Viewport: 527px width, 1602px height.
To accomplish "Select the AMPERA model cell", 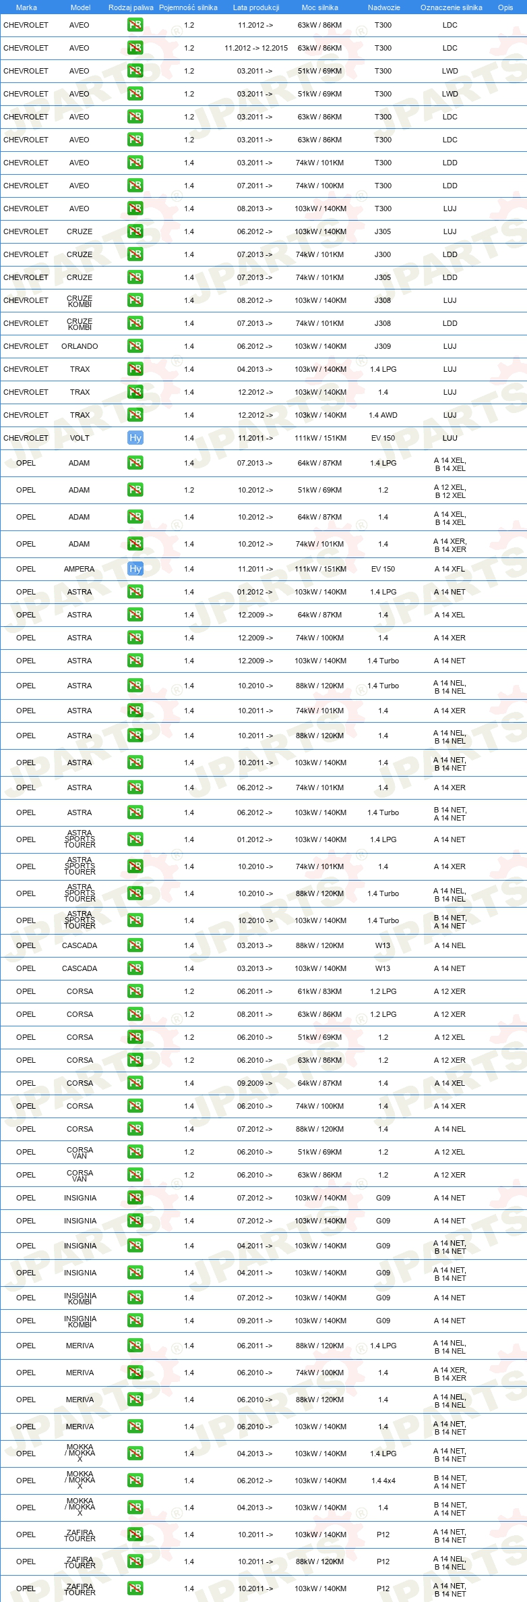I will pyautogui.click(x=80, y=569).
